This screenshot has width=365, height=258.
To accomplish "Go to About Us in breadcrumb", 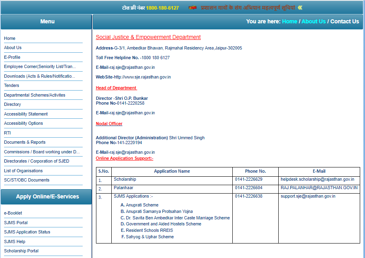I will pyautogui.click(x=313, y=21).
